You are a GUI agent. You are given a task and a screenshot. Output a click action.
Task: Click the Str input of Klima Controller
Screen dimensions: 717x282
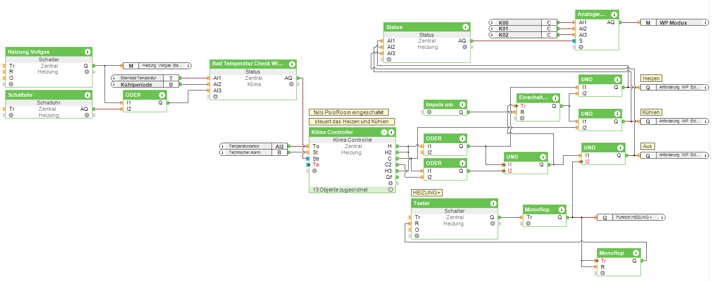315,159
